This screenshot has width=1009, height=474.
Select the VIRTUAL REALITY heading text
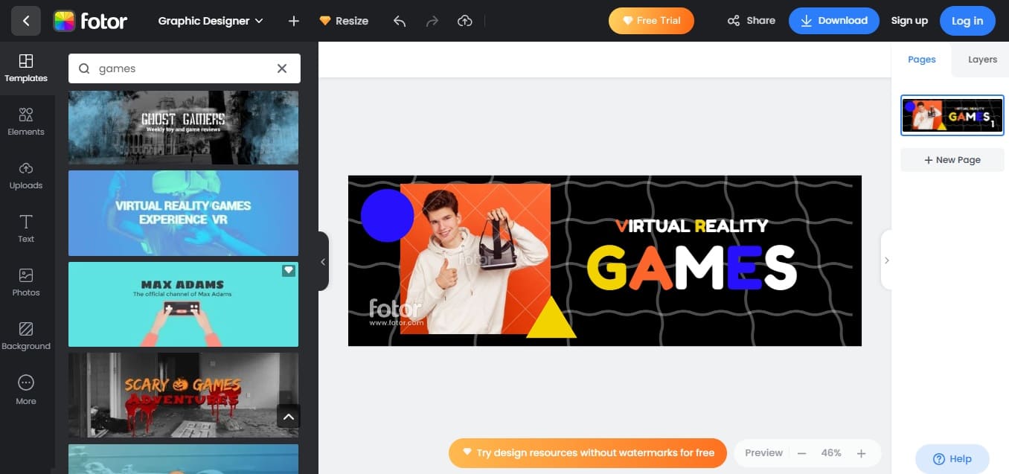692,225
